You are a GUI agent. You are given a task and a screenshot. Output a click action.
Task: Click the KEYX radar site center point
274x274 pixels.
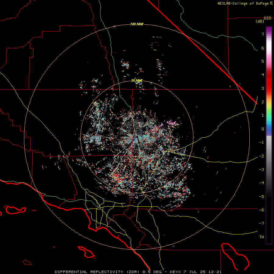(137, 137)
